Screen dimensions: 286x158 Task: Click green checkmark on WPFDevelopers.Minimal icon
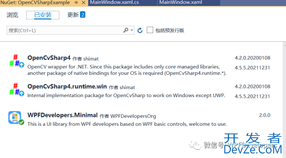point(22,122)
